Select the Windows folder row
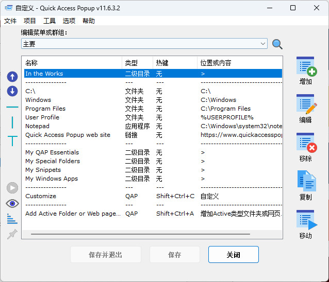The image size is (329, 282). 153,100
